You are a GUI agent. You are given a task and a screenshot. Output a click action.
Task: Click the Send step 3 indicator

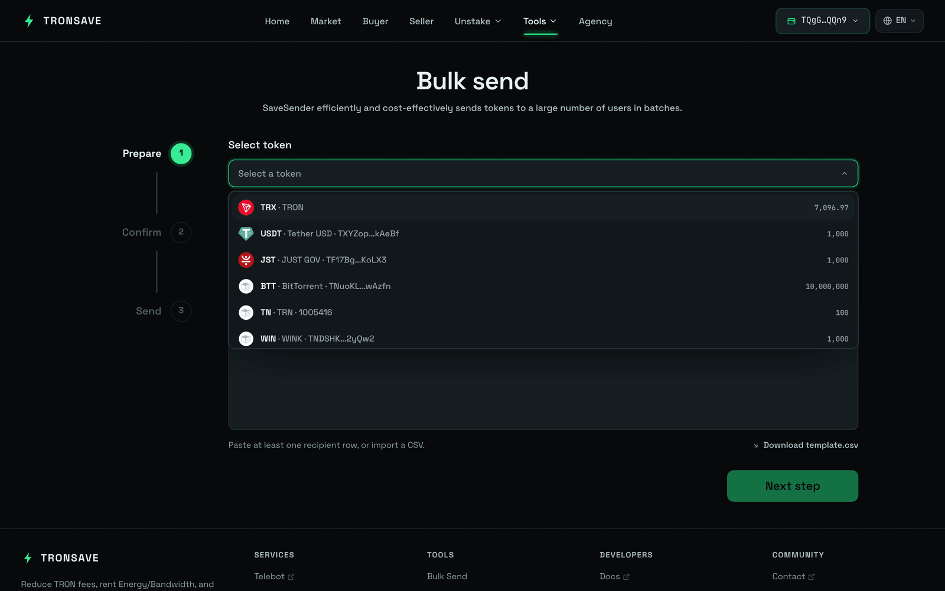pos(181,311)
